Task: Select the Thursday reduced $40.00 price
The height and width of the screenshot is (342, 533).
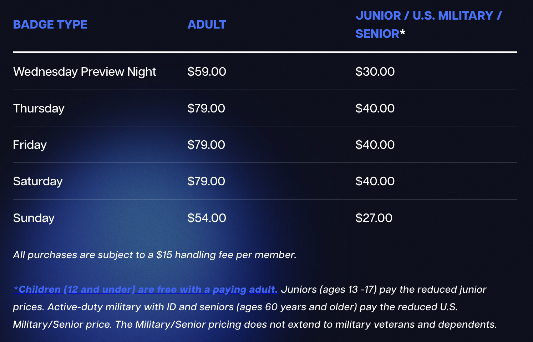Action: 375,108
